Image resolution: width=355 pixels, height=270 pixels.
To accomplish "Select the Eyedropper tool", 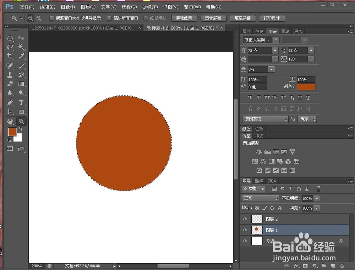I will [21, 56].
